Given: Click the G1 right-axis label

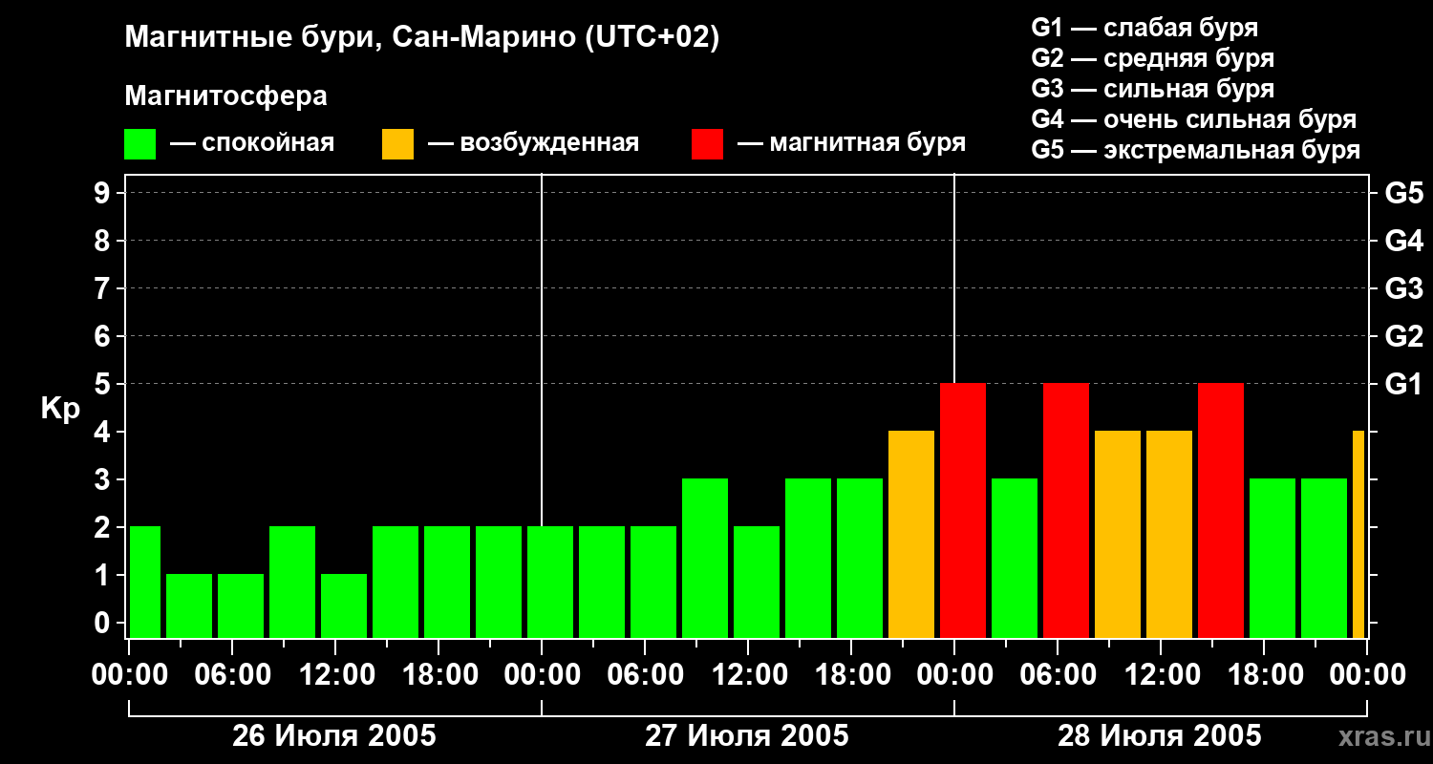Looking at the screenshot, I should (x=1403, y=384).
